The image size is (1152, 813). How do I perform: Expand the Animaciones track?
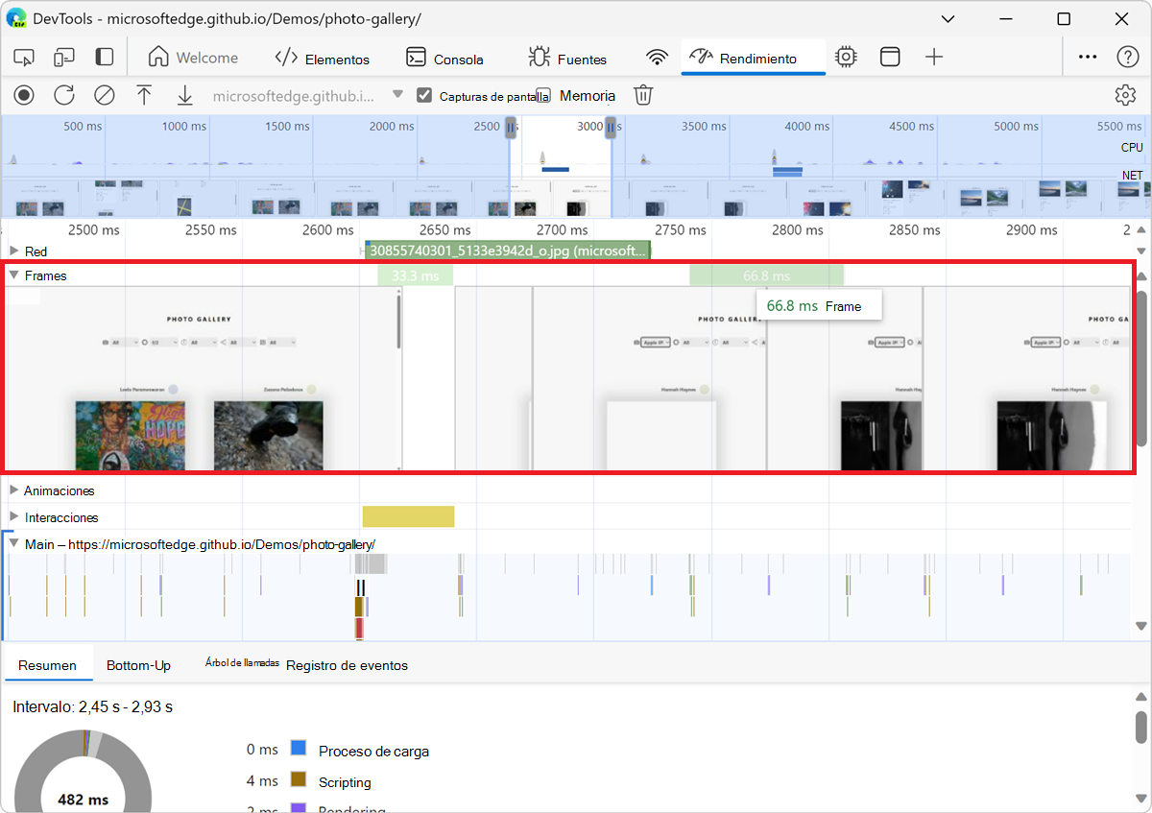click(13, 490)
